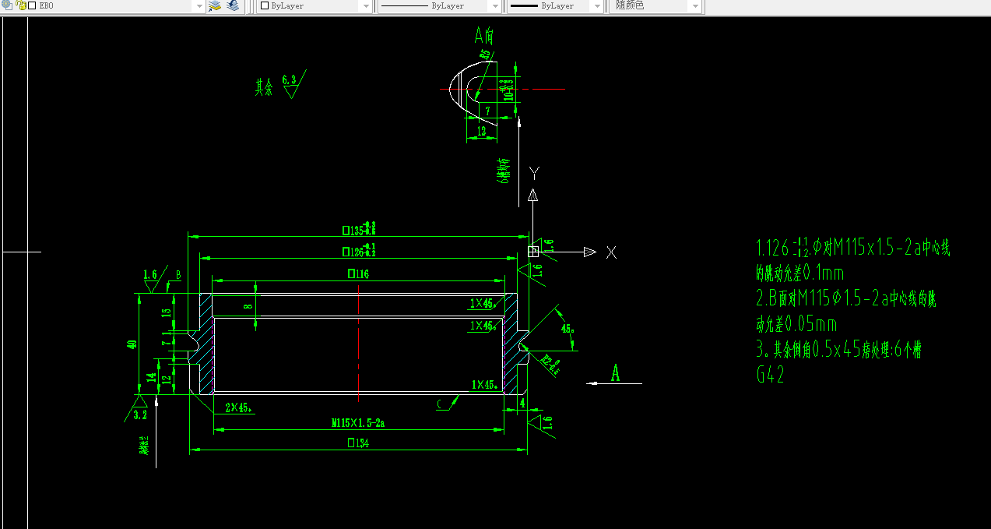The image size is (991, 529).
Task: Click the make object's layer current icon
Action: tap(215, 5)
